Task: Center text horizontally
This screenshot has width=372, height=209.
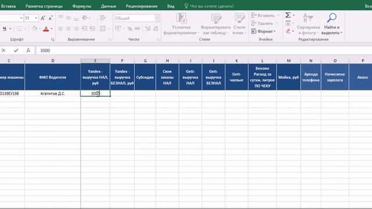Action: coord(69,28)
